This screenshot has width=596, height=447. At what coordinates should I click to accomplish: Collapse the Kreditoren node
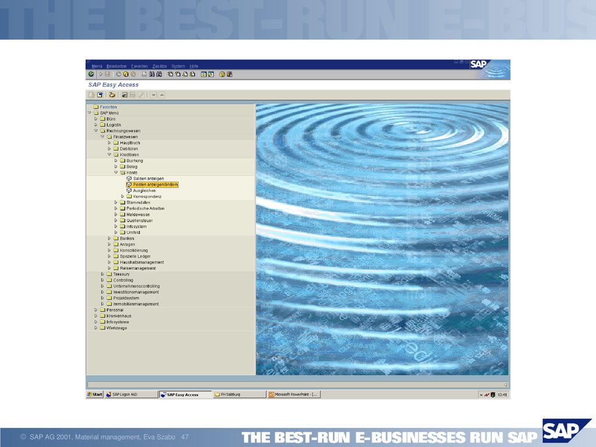pos(109,155)
